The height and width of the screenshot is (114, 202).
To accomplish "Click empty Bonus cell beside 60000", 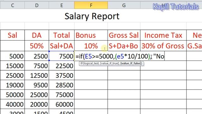I will coord(91,104).
